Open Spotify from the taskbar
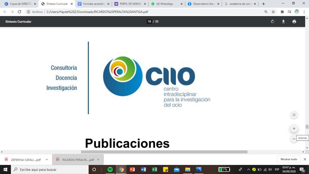 [x=110, y=169]
